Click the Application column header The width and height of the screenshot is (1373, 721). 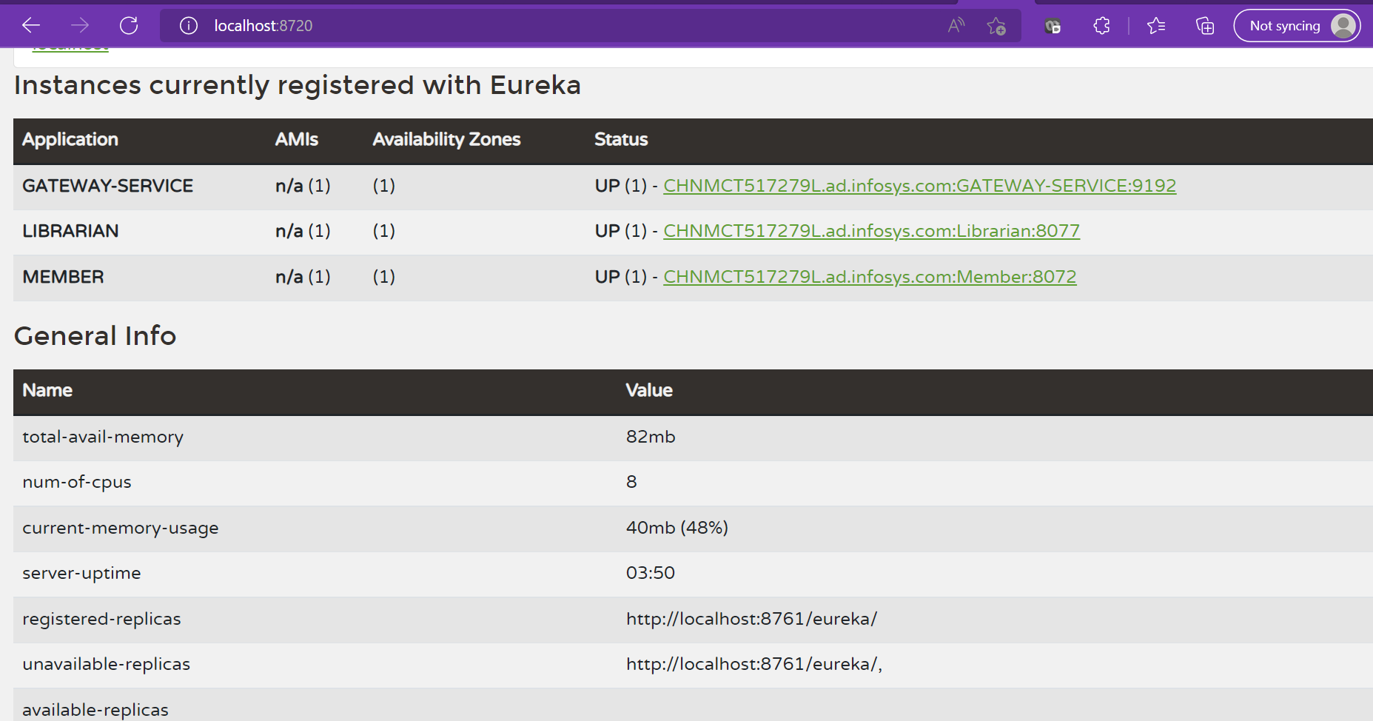(x=70, y=140)
